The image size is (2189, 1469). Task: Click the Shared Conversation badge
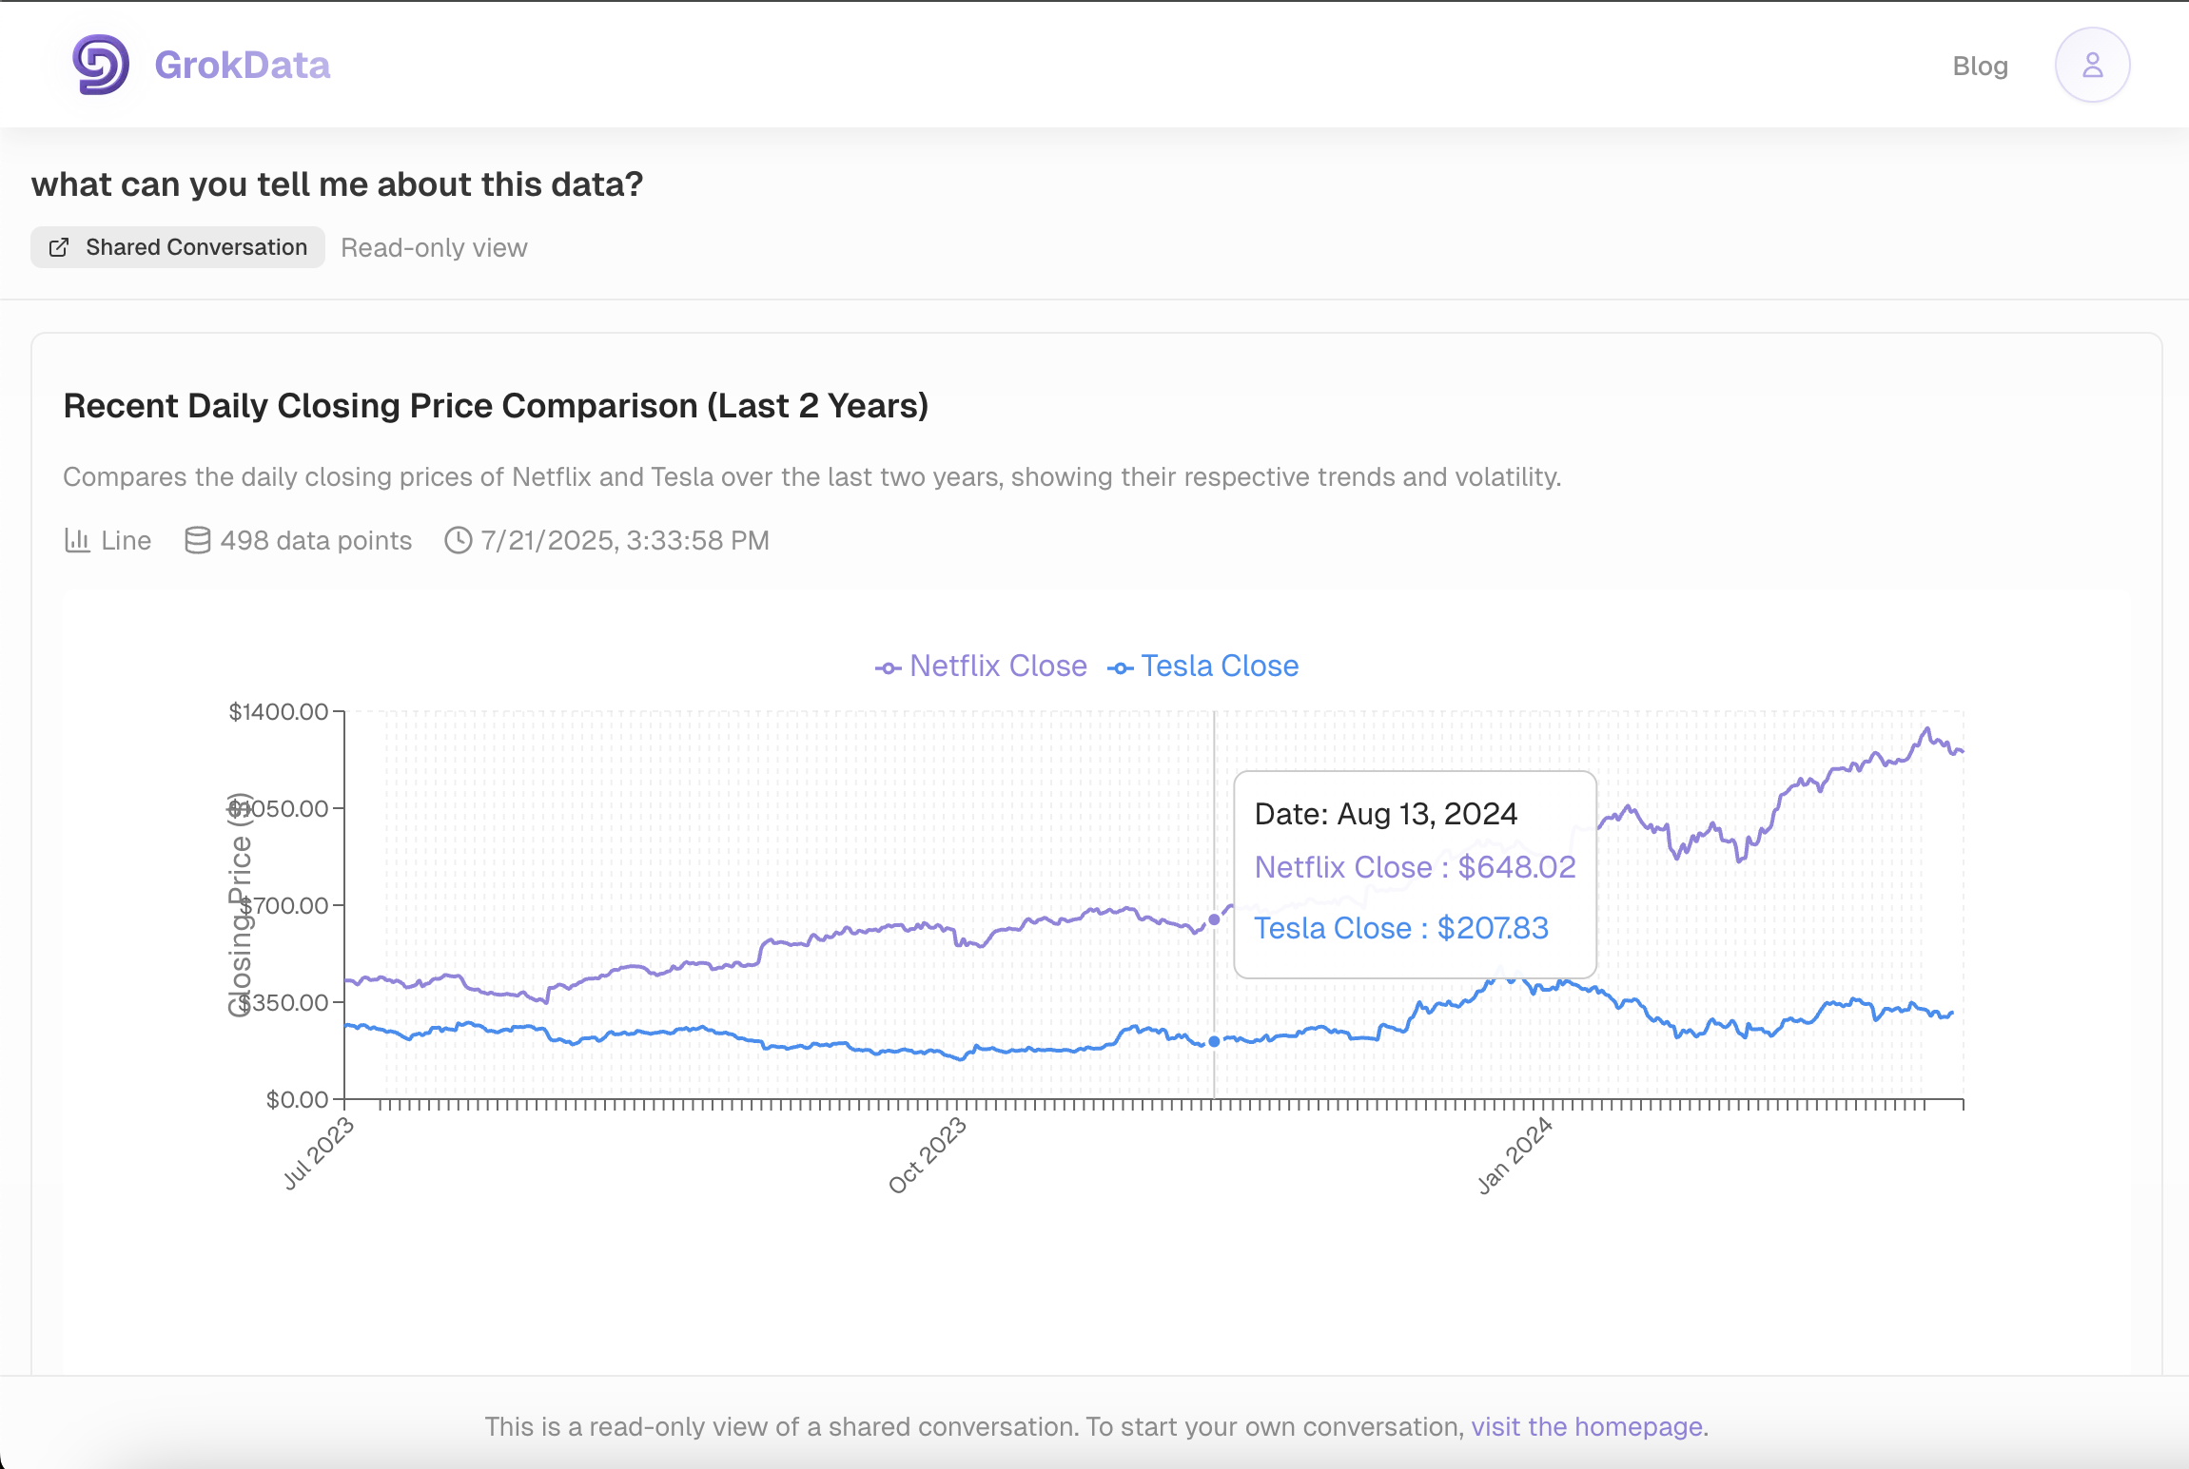(178, 247)
